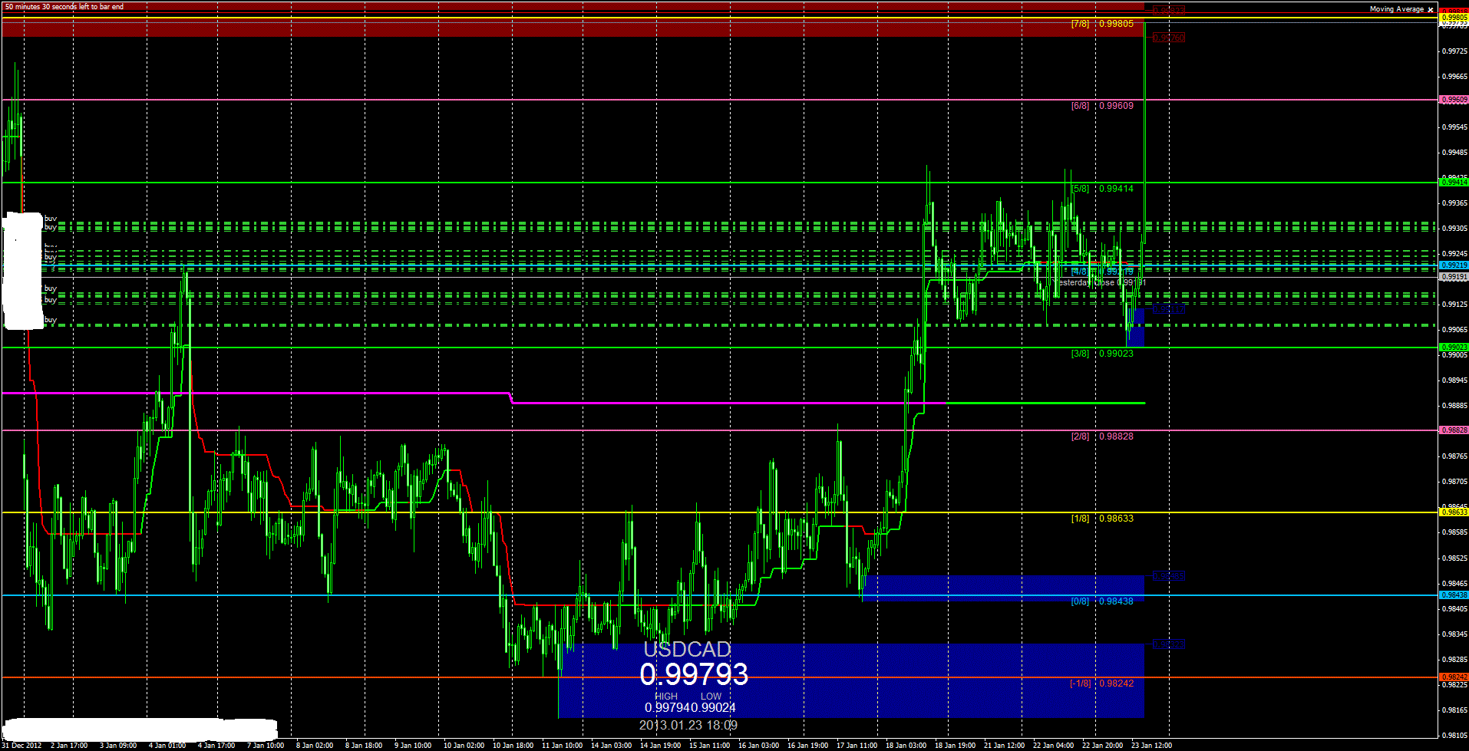
Task: Click the gray 0.99191 price tag on axis
Action: click(1454, 277)
